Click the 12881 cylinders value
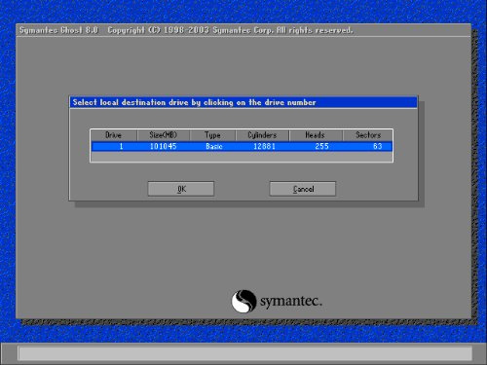This screenshot has height=365, width=487. (x=264, y=146)
